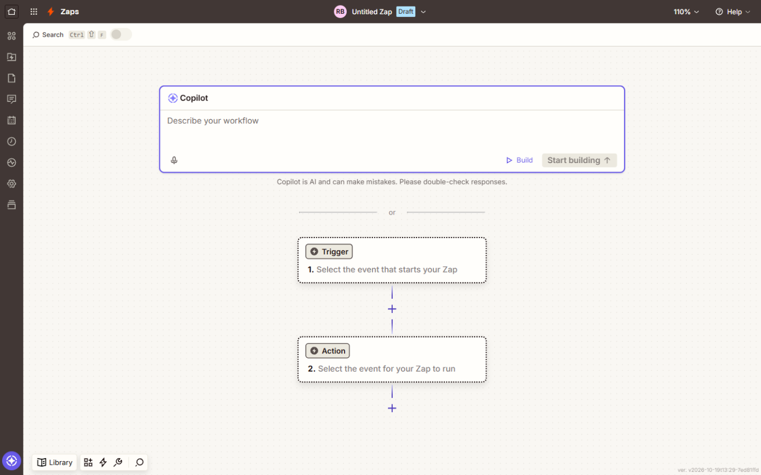Open the lightning folder icon in sidebar
The height and width of the screenshot is (475, 761).
pos(12,57)
